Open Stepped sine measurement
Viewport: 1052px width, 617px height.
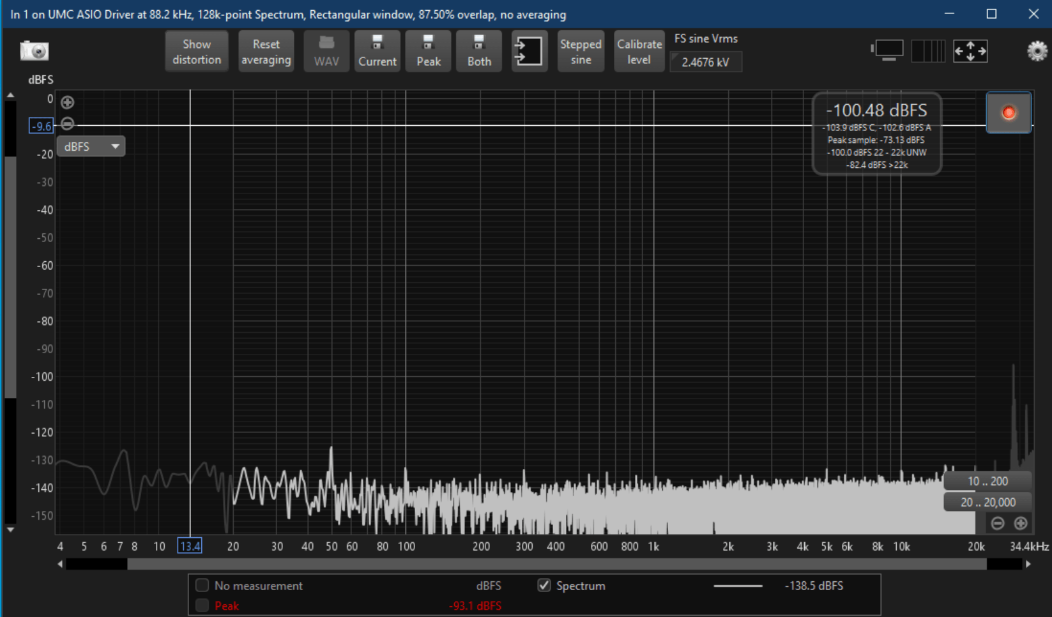coord(581,51)
